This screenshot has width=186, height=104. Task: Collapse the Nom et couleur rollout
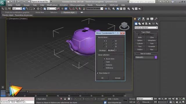click(x=146, y=53)
